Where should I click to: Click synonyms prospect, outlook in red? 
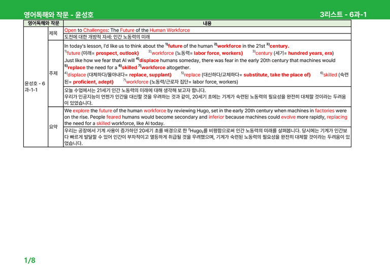coord(117,53)
